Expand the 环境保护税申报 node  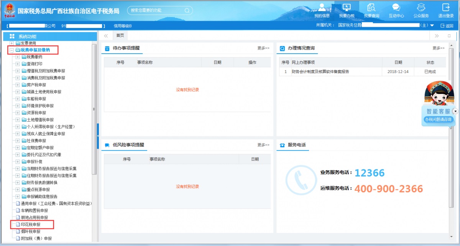pyautogui.click(x=18, y=106)
